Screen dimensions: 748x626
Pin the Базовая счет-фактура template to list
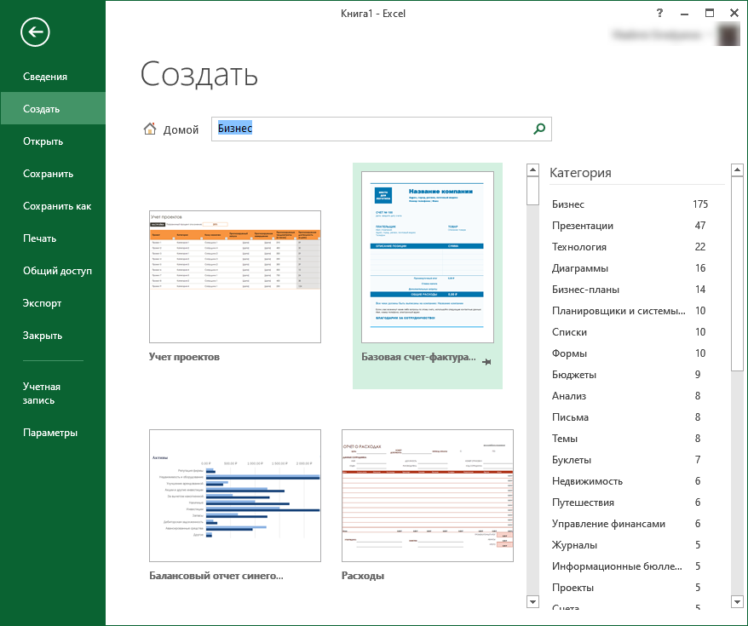tap(486, 362)
